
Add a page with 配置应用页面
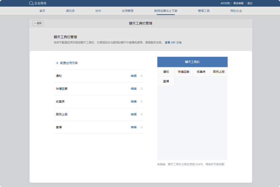(67, 63)
